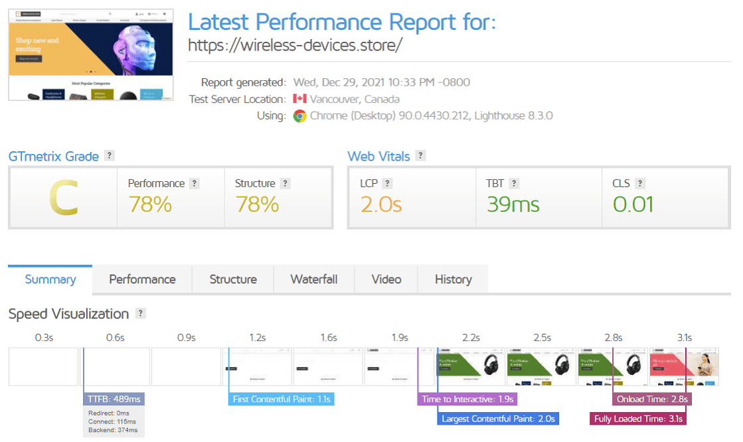Click Speed Visualization help icon
Viewport: 743px width, 442px height.
pyautogui.click(x=140, y=314)
